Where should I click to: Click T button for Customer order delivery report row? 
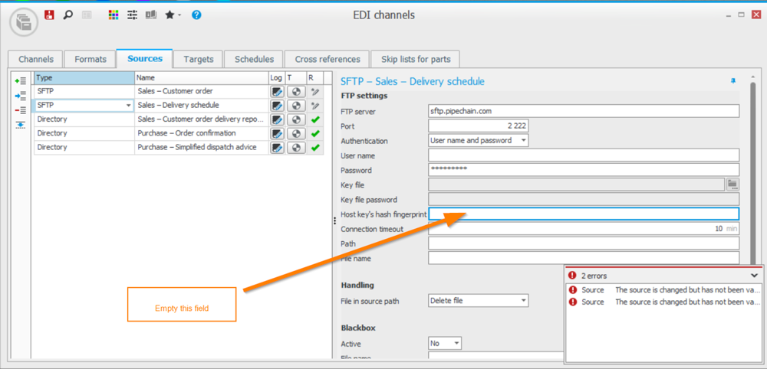click(296, 119)
